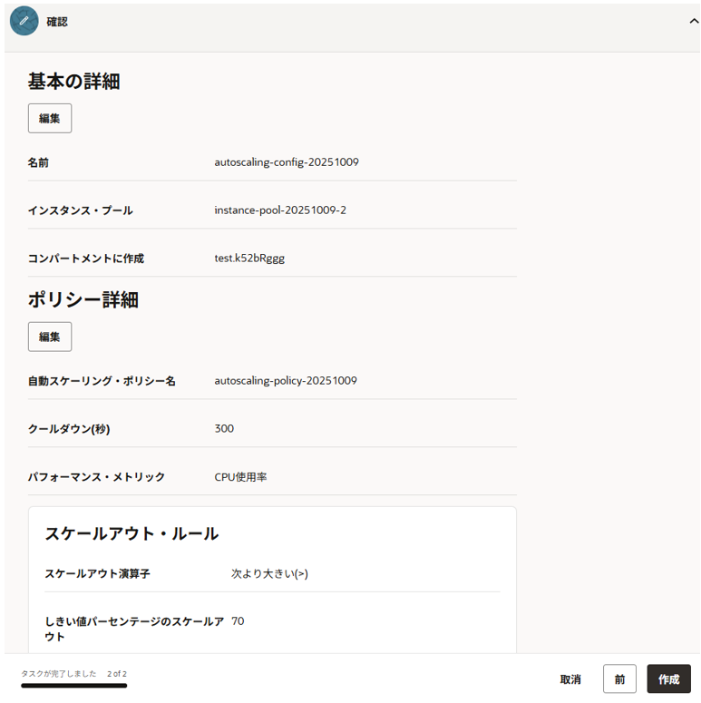The height and width of the screenshot is (703, 701).
Task: Collapse the 確認 section using the chevron
Action: tap(694, 22)
